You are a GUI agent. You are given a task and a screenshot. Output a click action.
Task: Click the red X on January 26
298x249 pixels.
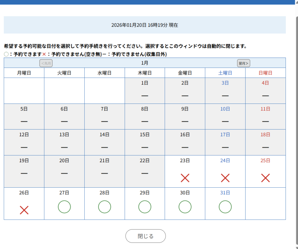coord(24,210)
